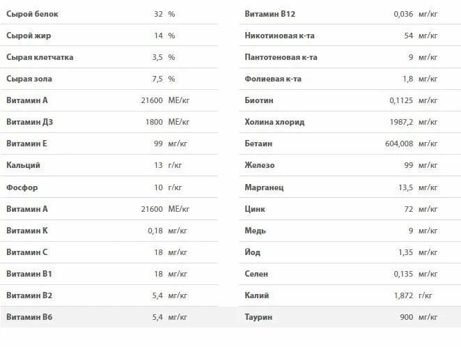This screenshot has width=461, height=347.
Task: Select the Кальций row label
Action: (24, 165)
